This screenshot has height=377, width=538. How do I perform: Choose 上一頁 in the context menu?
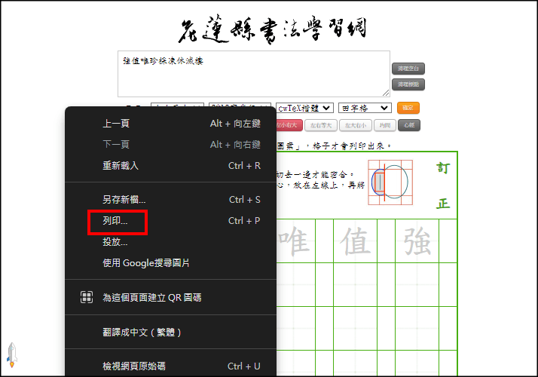[170, 124]
